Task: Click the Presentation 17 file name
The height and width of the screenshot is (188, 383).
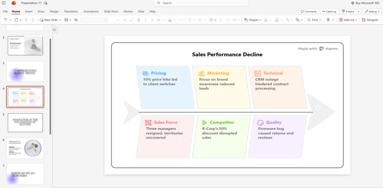Action: [31, 3]
